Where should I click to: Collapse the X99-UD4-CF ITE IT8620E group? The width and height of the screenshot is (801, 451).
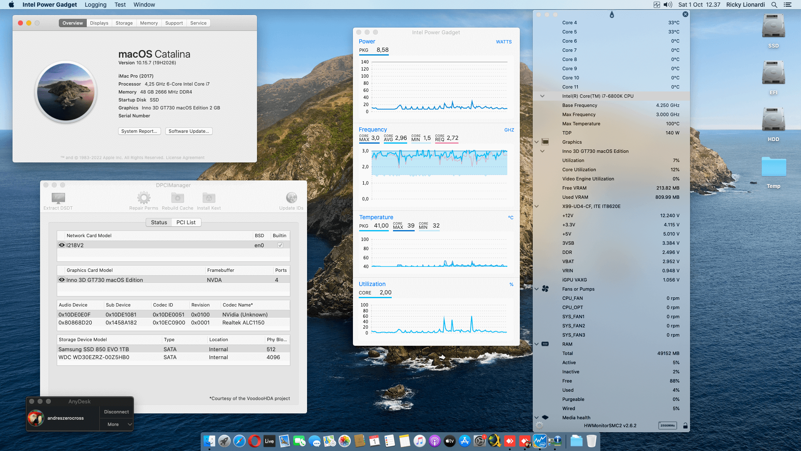[537, 206]
